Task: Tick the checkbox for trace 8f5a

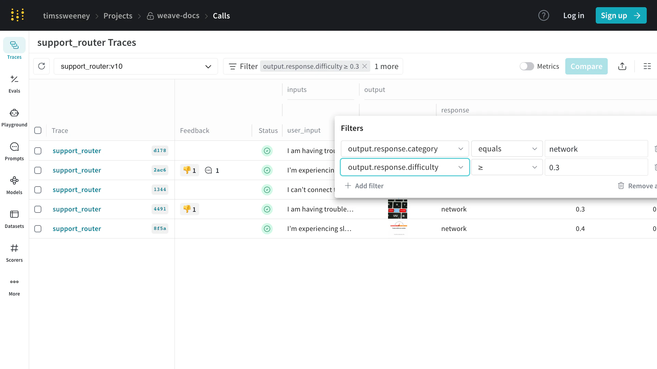Action: point(38,229)
